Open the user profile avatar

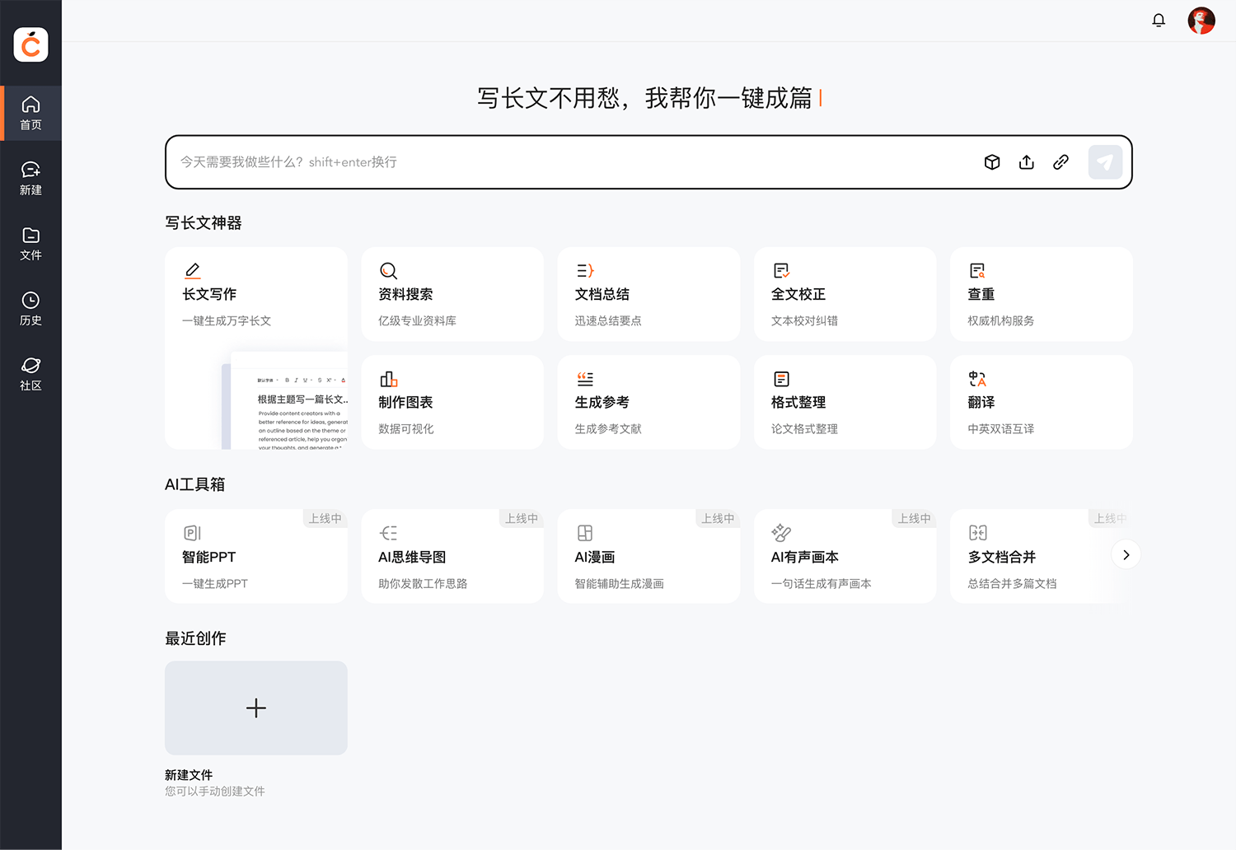pos(1201,21)
